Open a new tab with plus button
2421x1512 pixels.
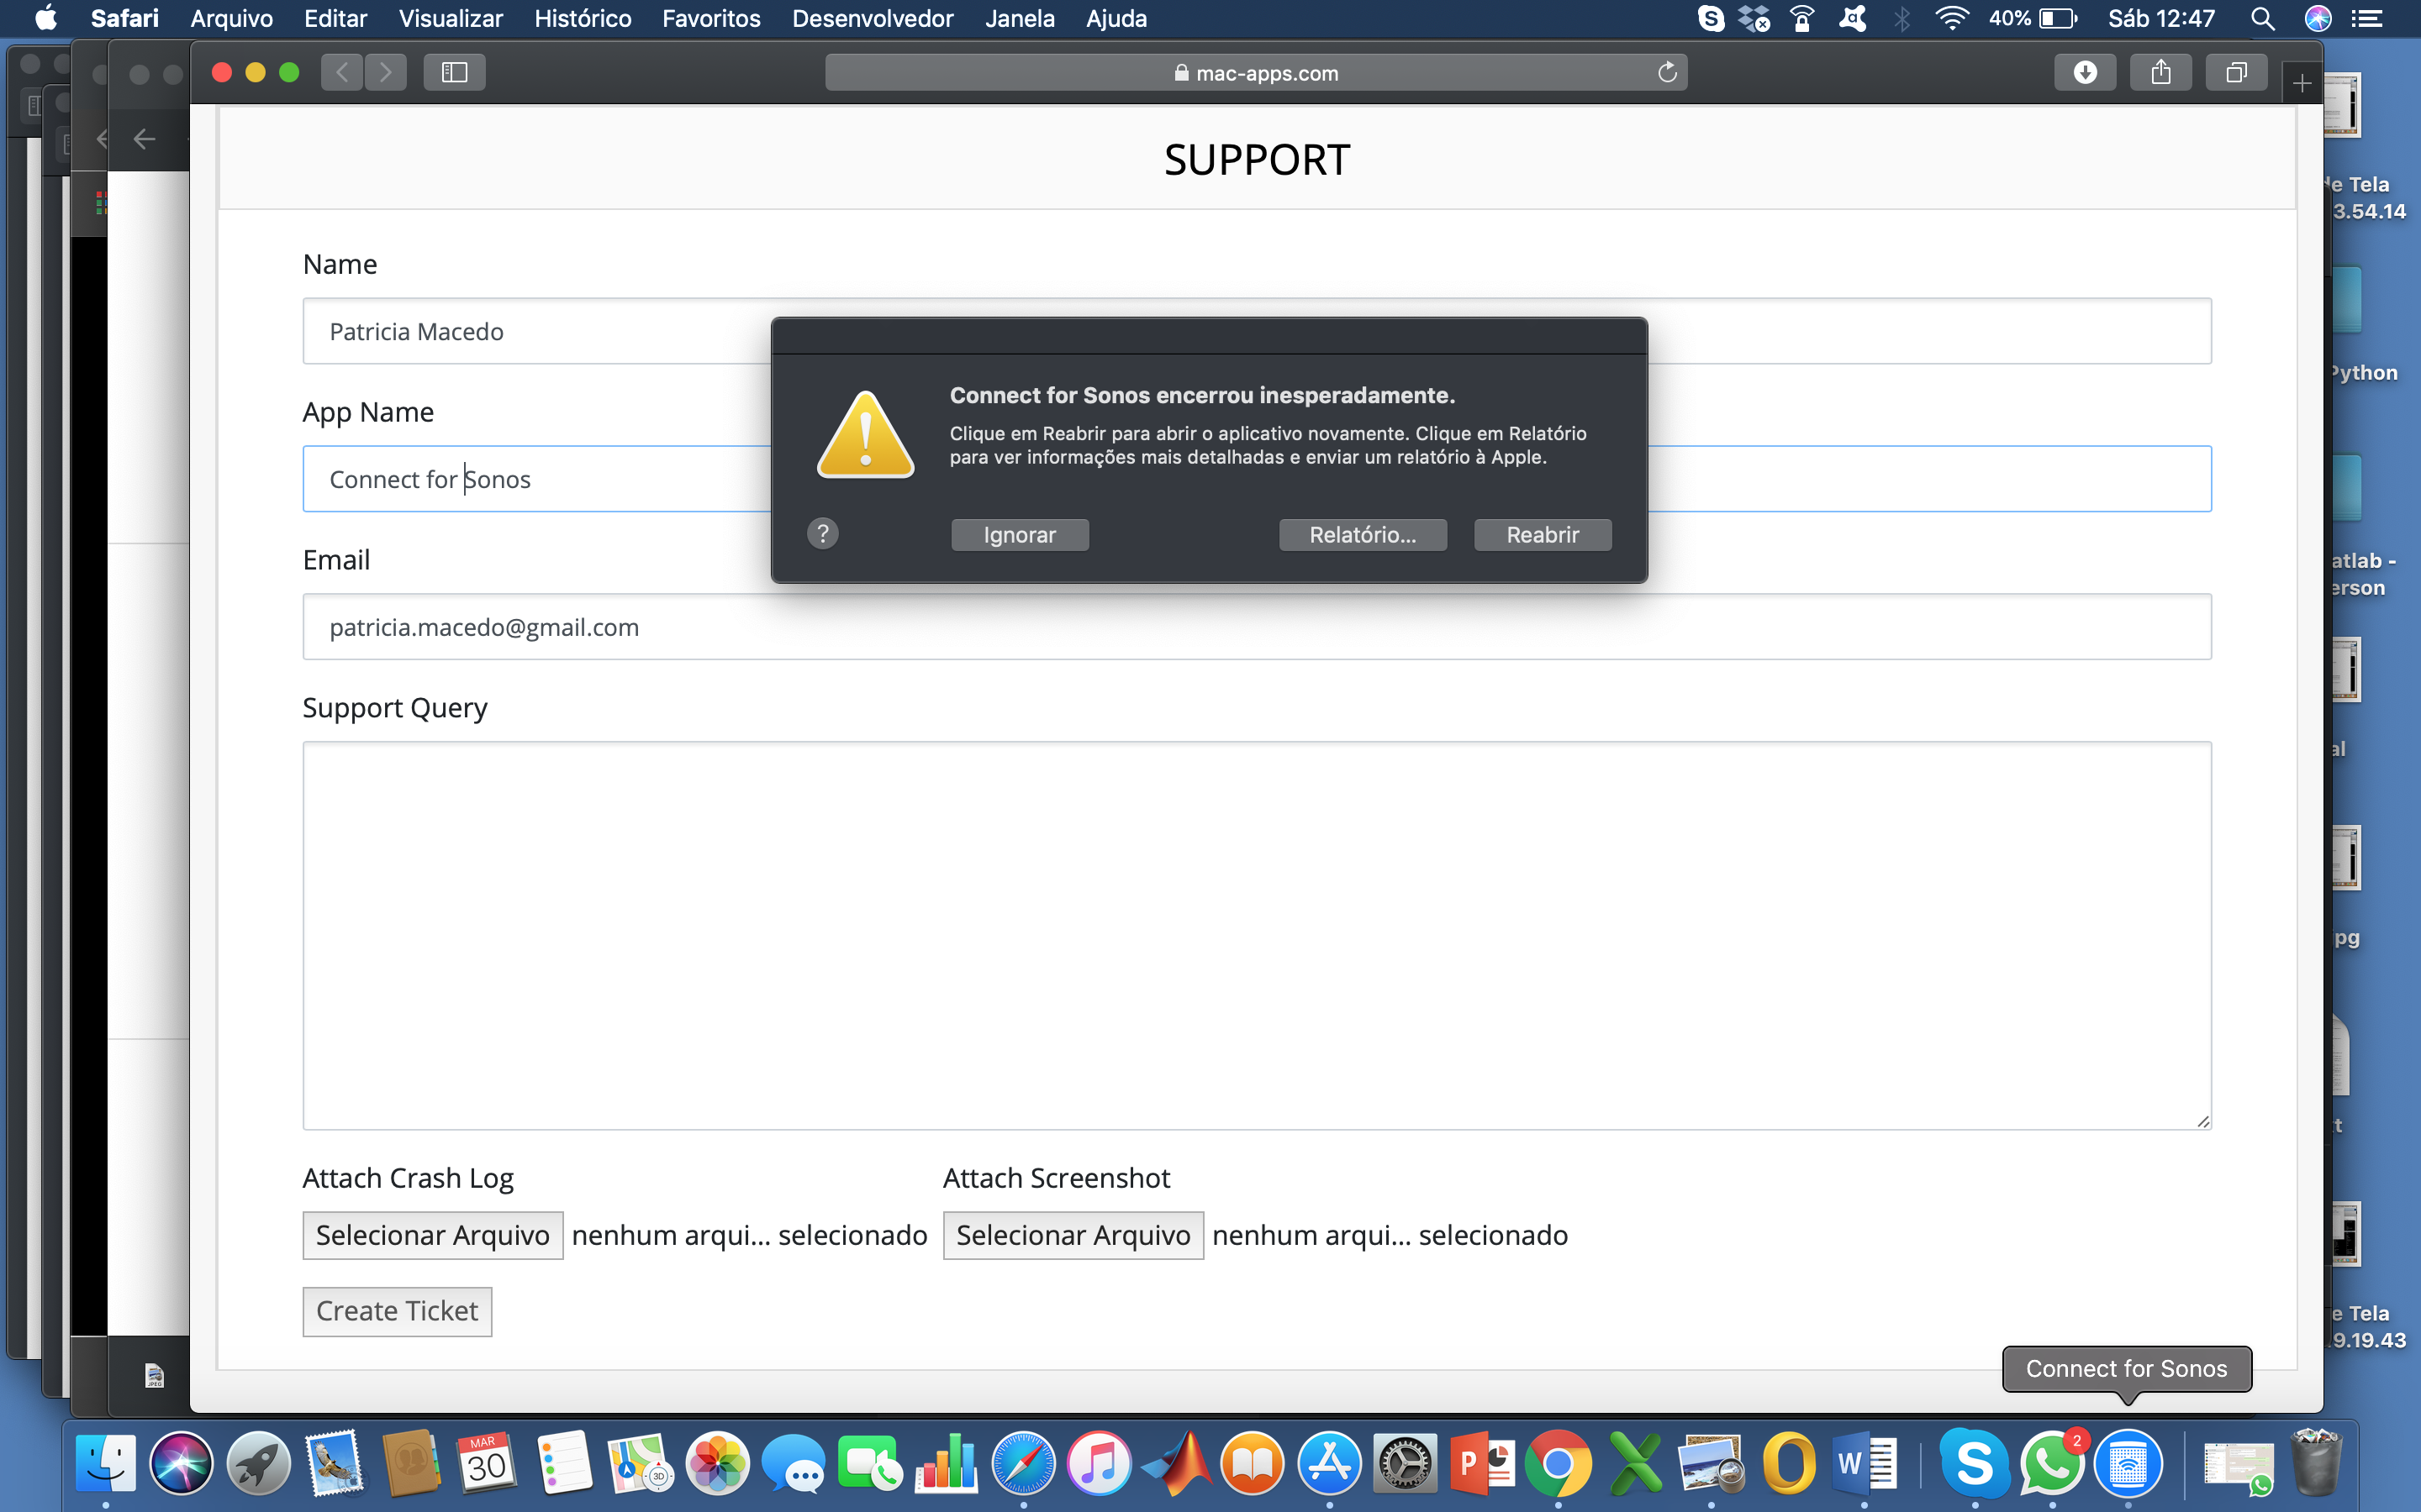pyautogui.click(x=2302, y=82)
